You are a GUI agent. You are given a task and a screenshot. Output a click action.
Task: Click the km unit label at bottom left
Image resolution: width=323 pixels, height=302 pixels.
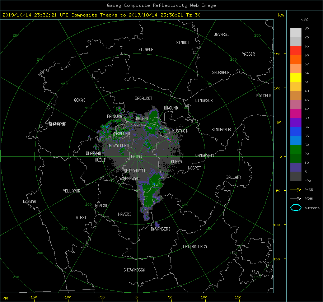point(5,298)
